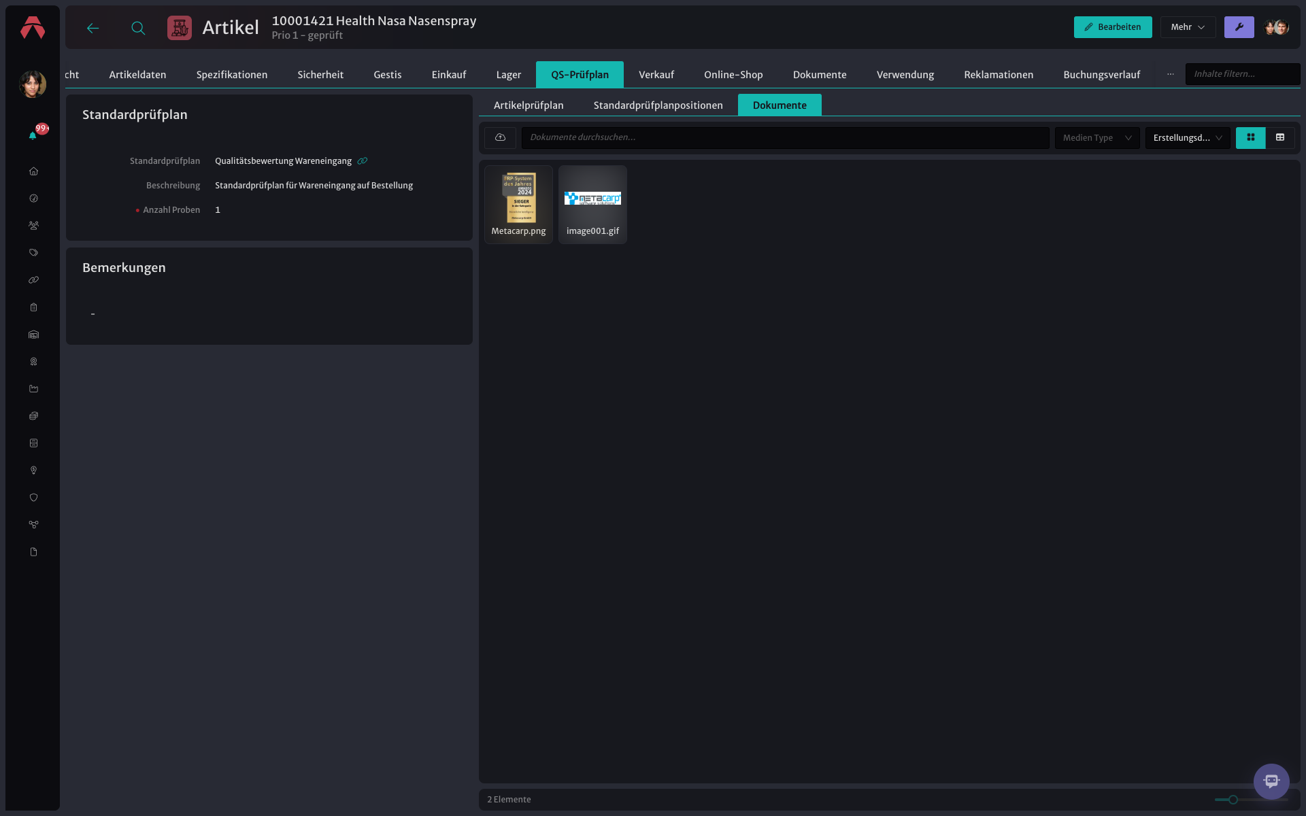
Task: Open the warehouse icon in sidebar
Action: (x=33, y=335)
